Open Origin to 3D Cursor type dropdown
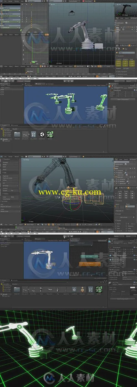This screenshot has height=387, width=137. coord(10,207)
